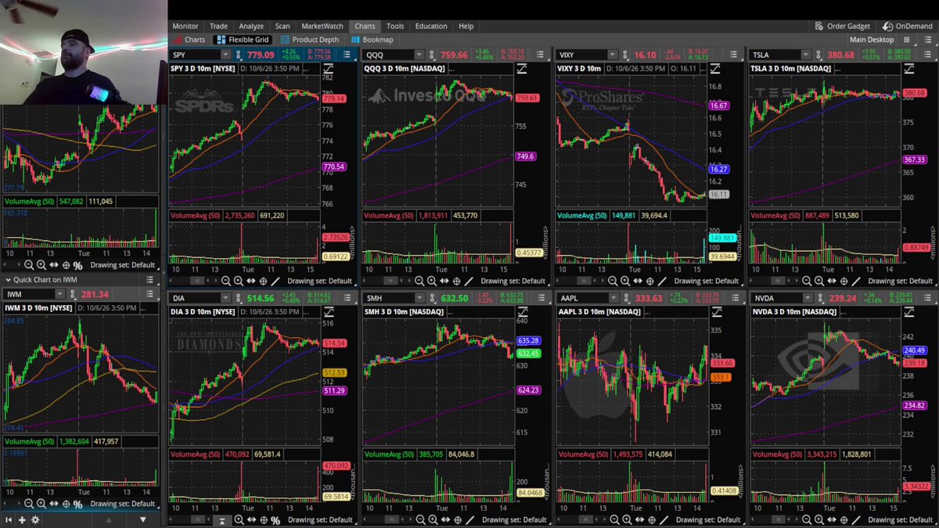Screen dimensions: 939x528
Task: Go to the Analyze tab
Action: (251, 26)
